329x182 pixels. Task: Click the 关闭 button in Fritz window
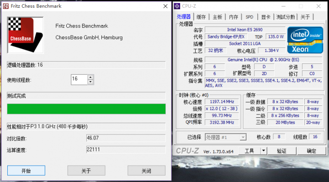tap(147, 171)
